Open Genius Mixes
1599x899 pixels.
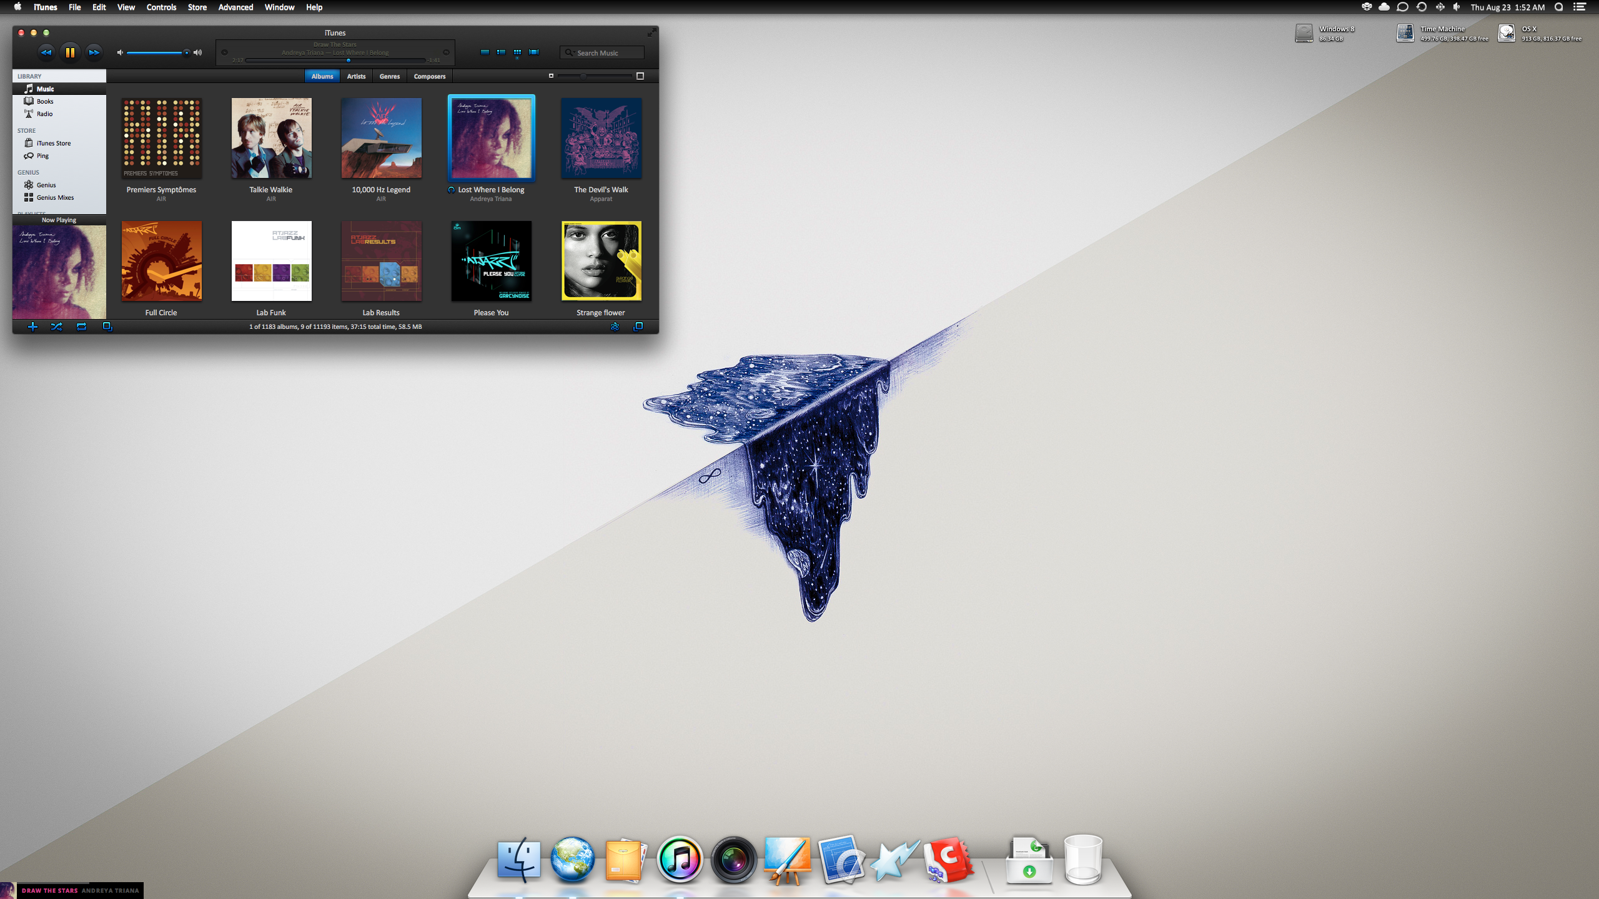(x=59, y=197)
